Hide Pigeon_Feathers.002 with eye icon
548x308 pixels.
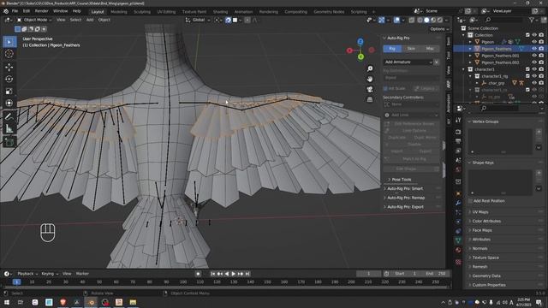pos(534,62)
